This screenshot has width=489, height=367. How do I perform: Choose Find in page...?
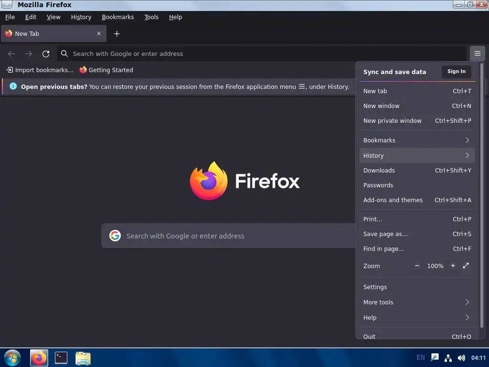(x=417, y=248)
